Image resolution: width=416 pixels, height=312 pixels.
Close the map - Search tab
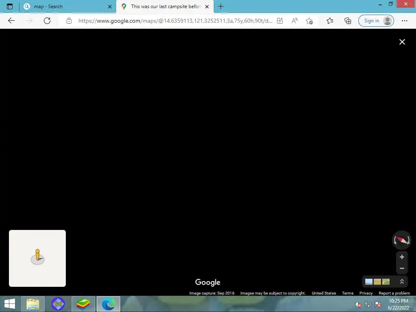110,6
